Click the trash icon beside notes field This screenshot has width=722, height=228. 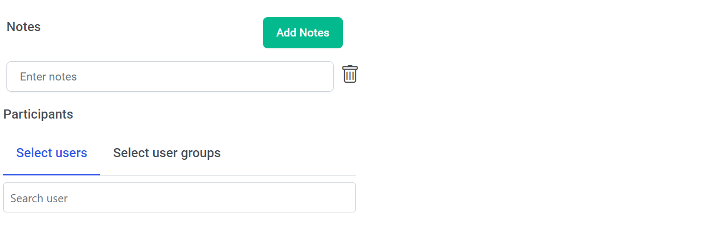tap(350, 75)
